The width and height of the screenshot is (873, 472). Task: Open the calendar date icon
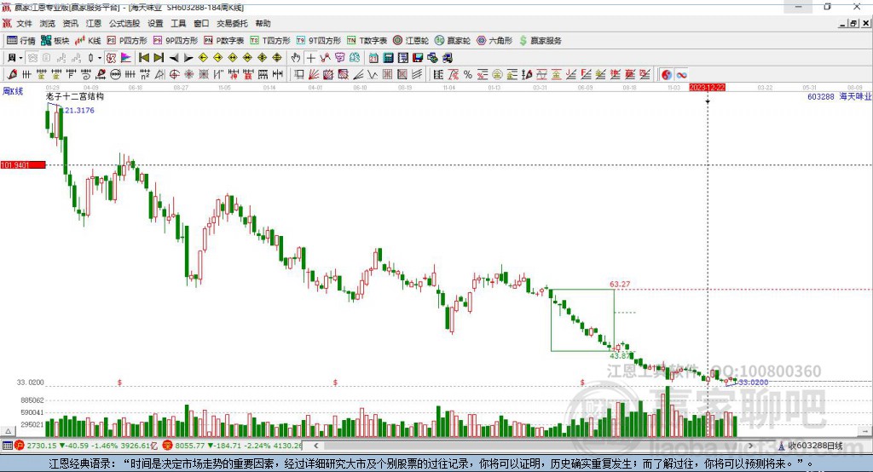pos(373,58)
